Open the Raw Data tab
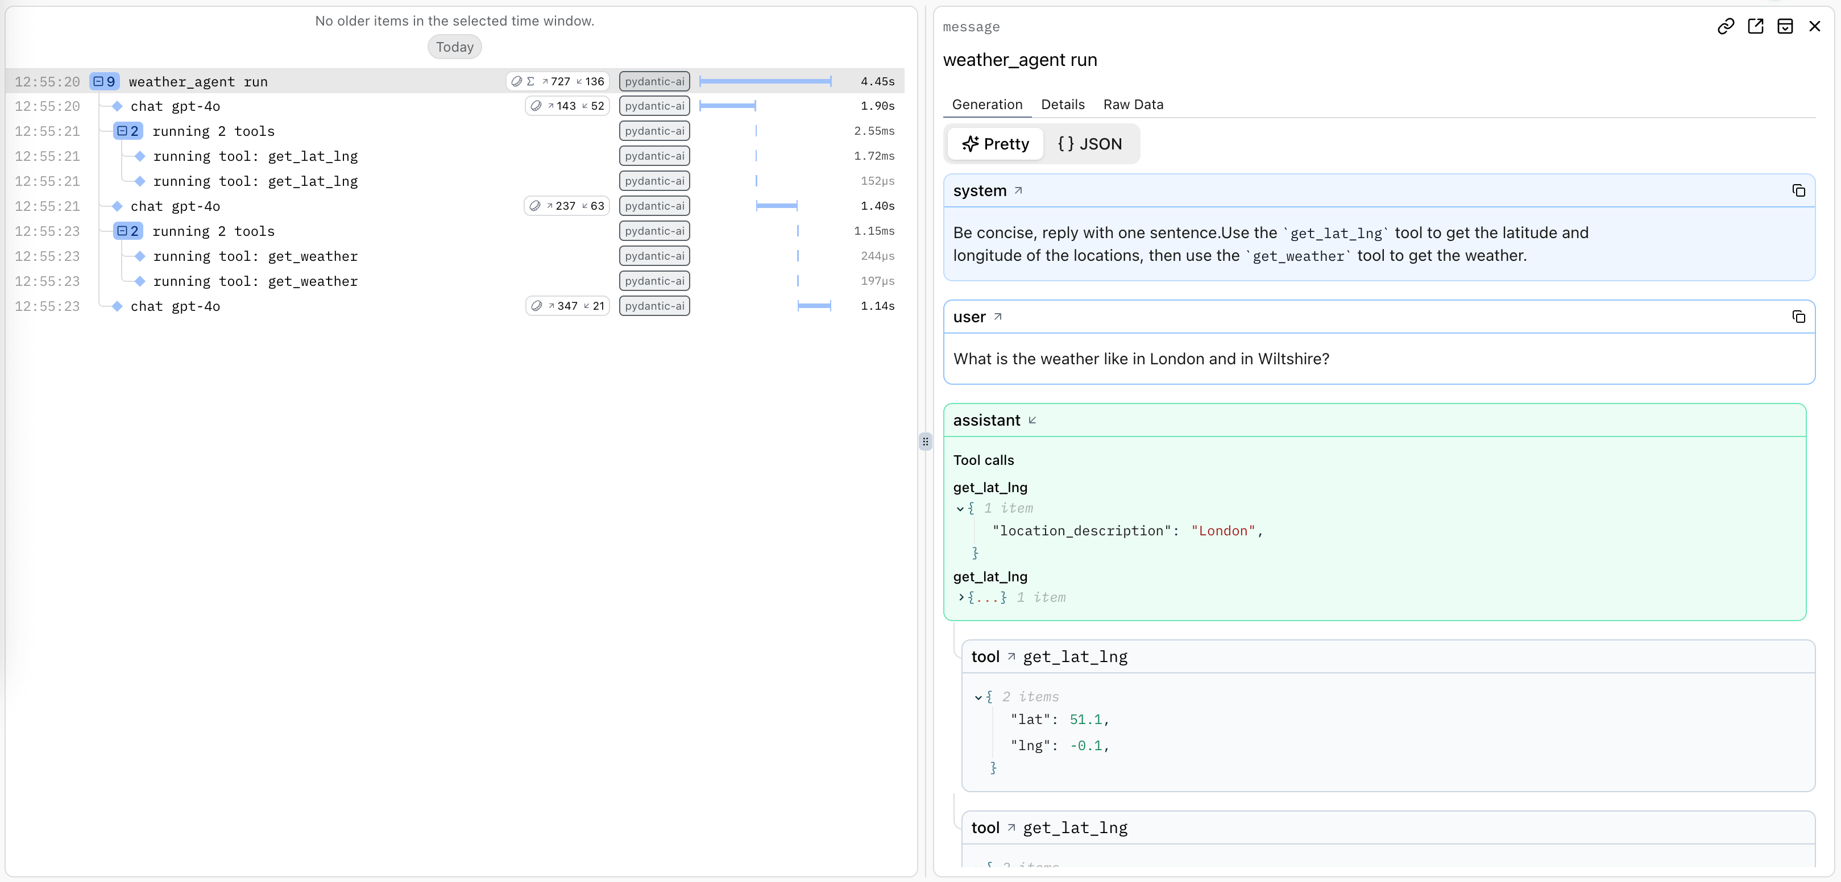The height and width of the screenshot is (882, 1841). [x=1134, y=104]
